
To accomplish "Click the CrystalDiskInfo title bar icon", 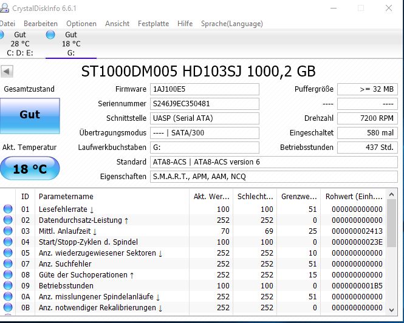I will (4, 8).
